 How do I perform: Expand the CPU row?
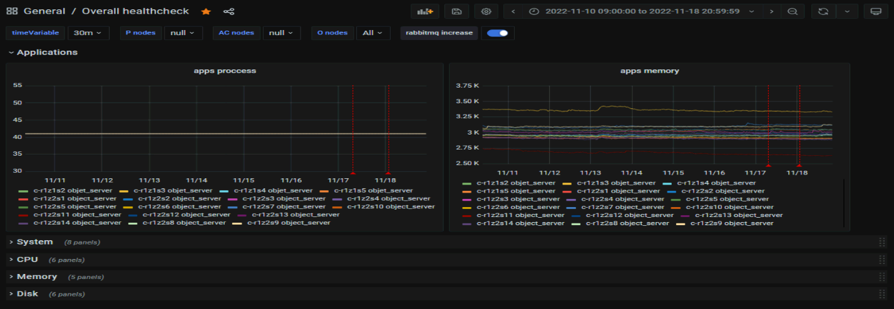[27, 259]
